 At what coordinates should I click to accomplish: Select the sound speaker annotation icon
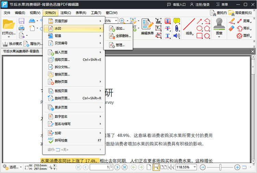point(176,36)
